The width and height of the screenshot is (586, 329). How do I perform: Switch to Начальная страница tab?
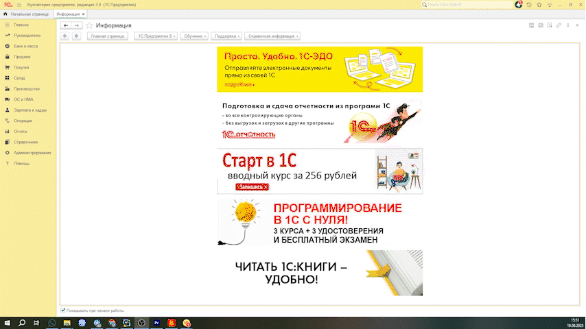point(26,14)
